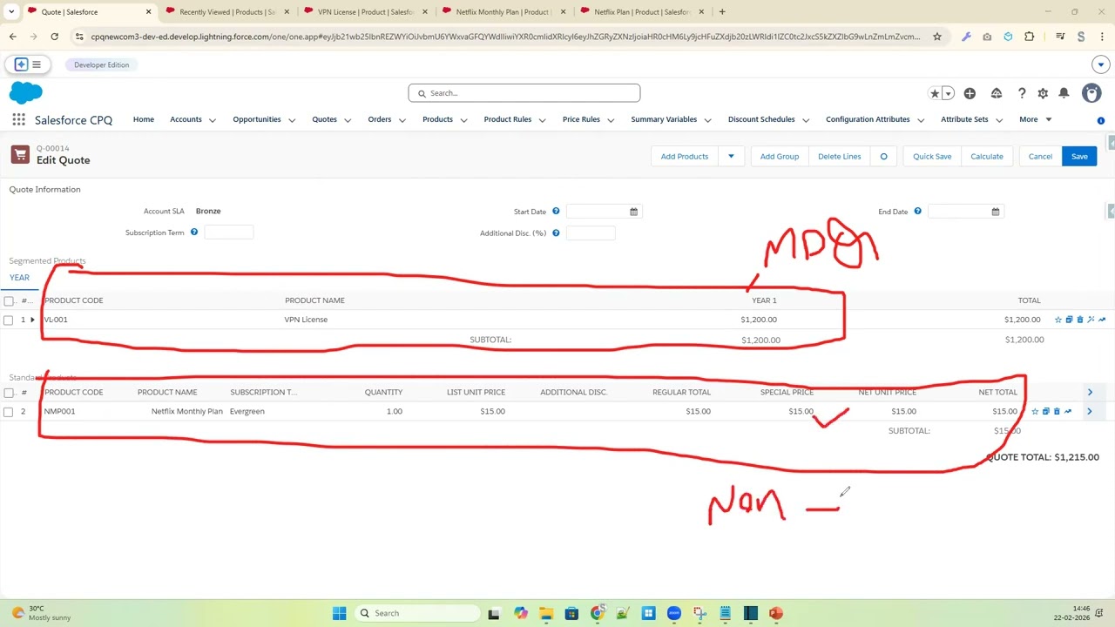The image size is (1115, 627).
Task: Open Salesforce Setup gear menu
Action: 1043,93
